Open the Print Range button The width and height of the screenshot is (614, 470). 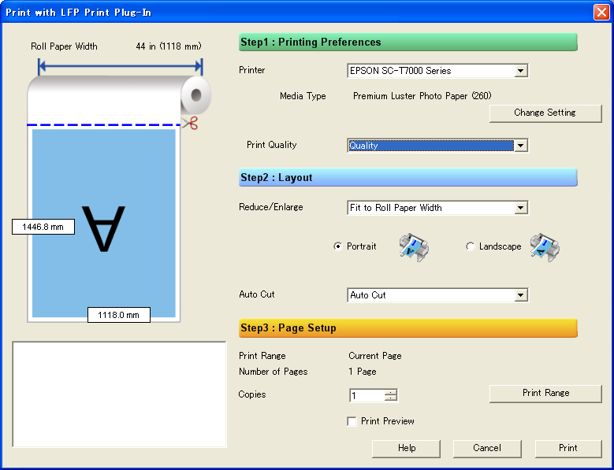point(545,394)
